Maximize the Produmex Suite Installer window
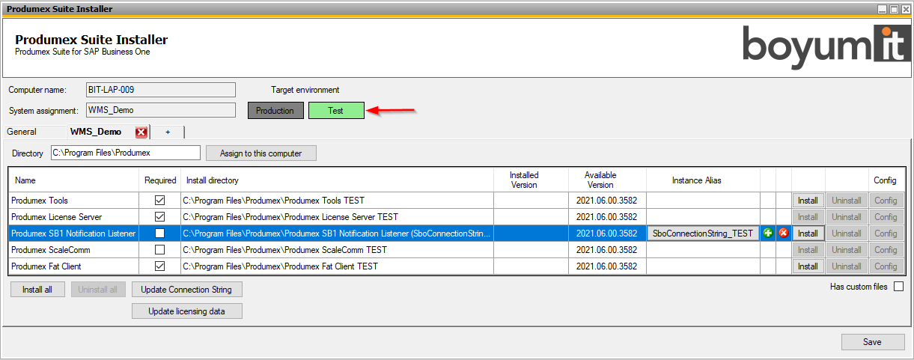 (894, 9)
